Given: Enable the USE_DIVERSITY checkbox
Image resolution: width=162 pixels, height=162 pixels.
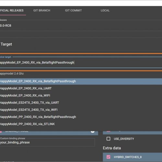Looking at the screenshot, I should pyautogui.click(x=108, y=139).
